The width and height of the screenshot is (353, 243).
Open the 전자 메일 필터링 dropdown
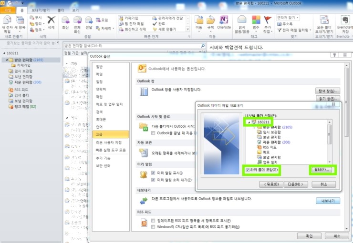310,30
